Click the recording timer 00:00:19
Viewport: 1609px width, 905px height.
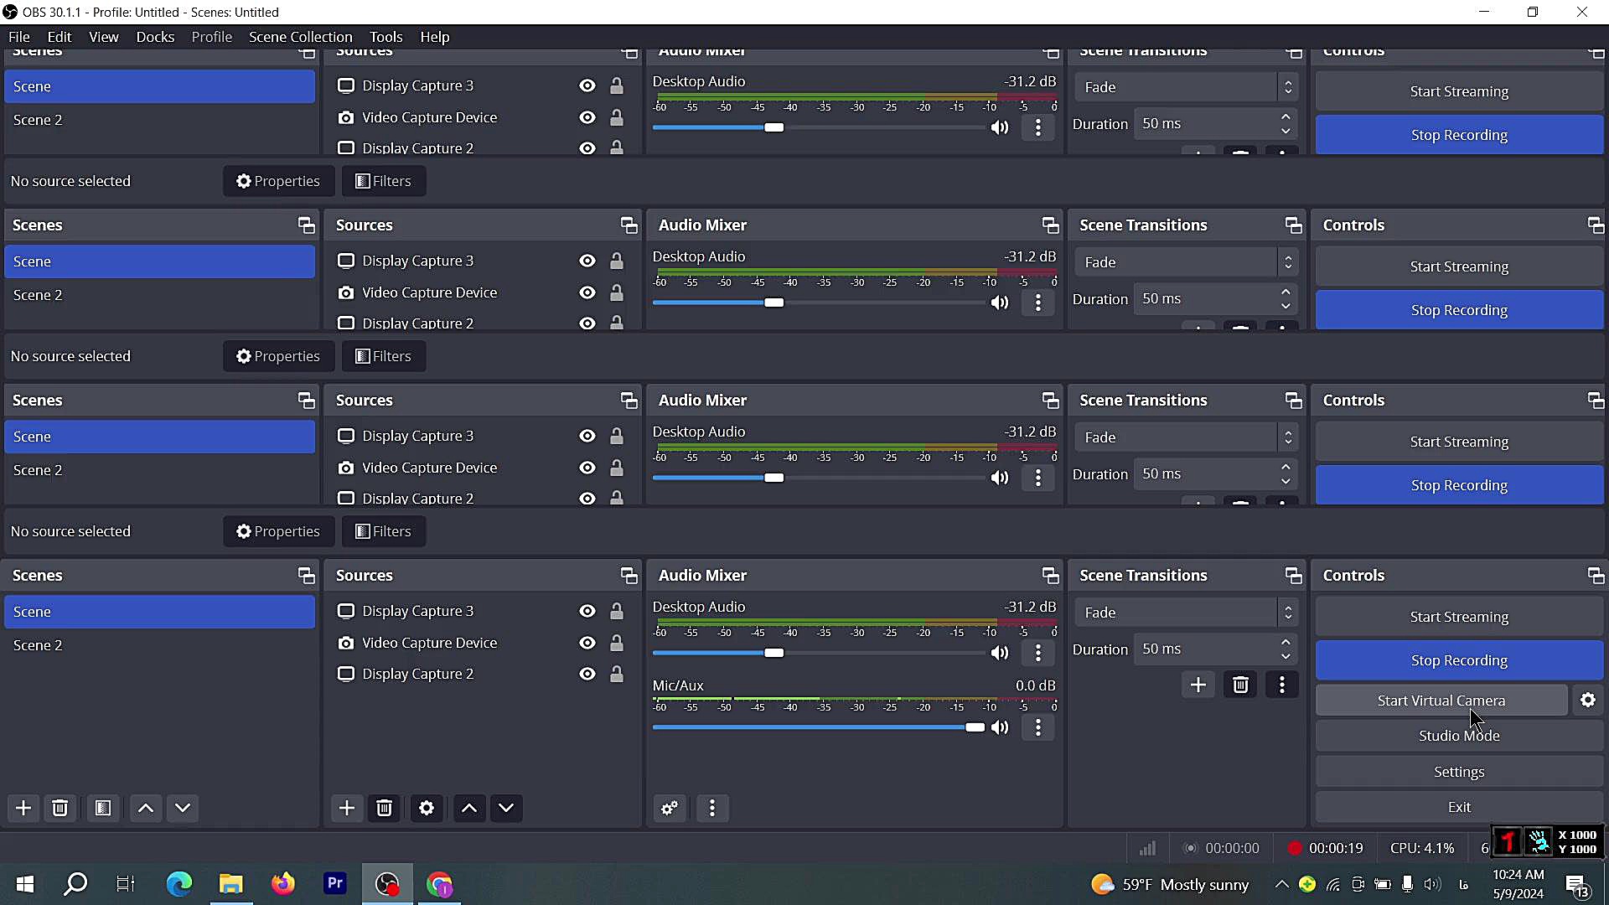click(1336, 848)
